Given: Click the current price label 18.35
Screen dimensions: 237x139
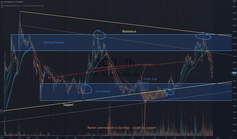Looking at the screenshot, I should 234,73.
